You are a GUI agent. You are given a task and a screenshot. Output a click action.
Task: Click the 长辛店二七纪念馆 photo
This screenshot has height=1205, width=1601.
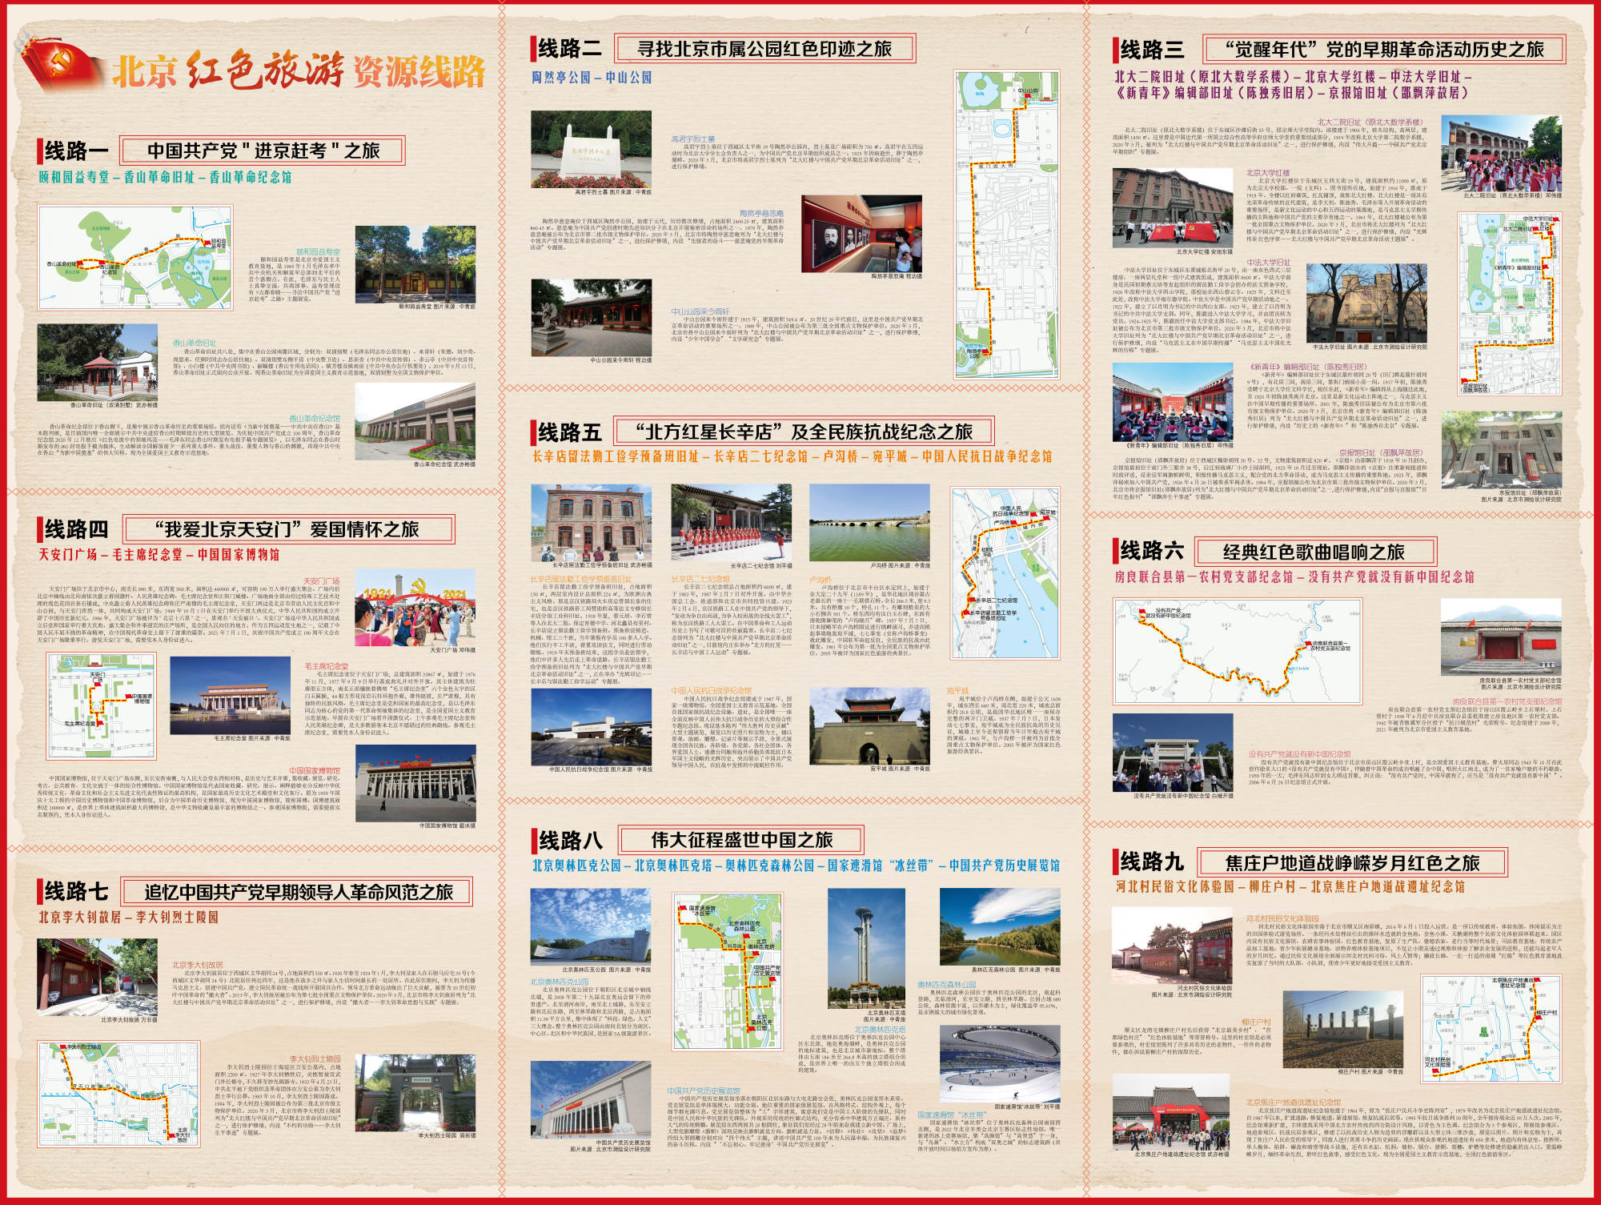(732, 522)
